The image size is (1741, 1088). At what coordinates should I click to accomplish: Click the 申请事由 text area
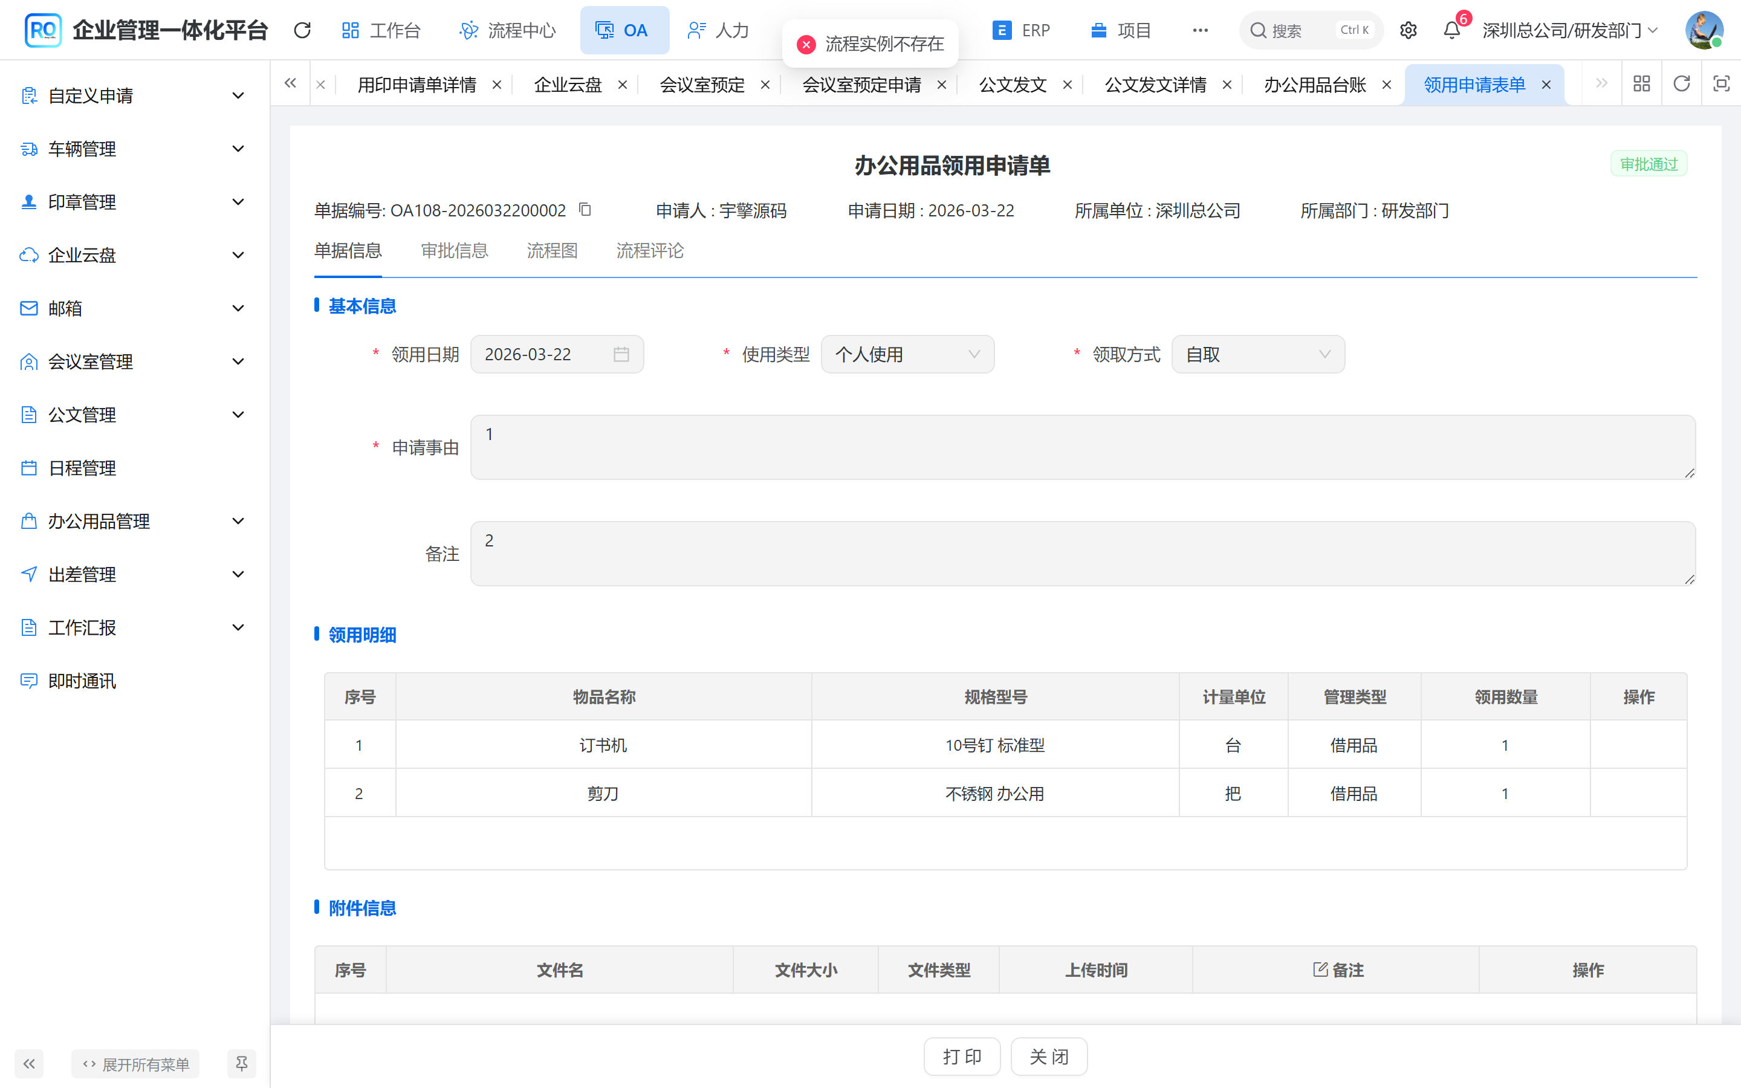(1083, 447)
